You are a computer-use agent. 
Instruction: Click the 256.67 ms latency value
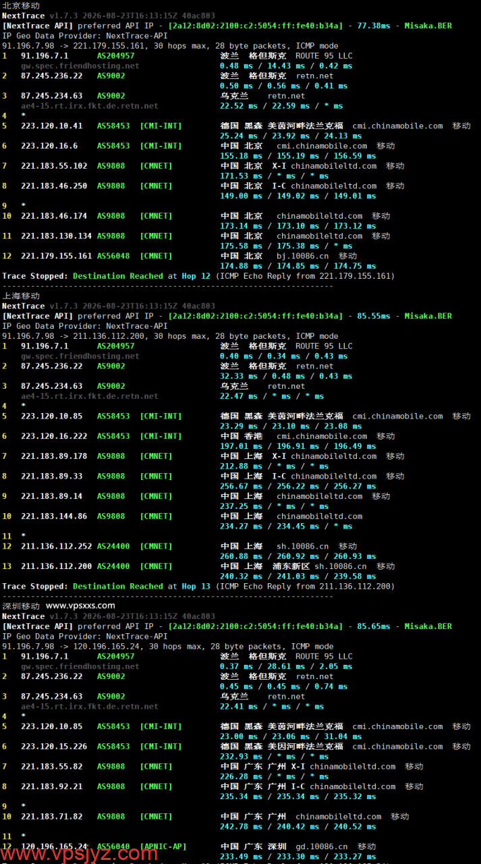tap(242, 486)
